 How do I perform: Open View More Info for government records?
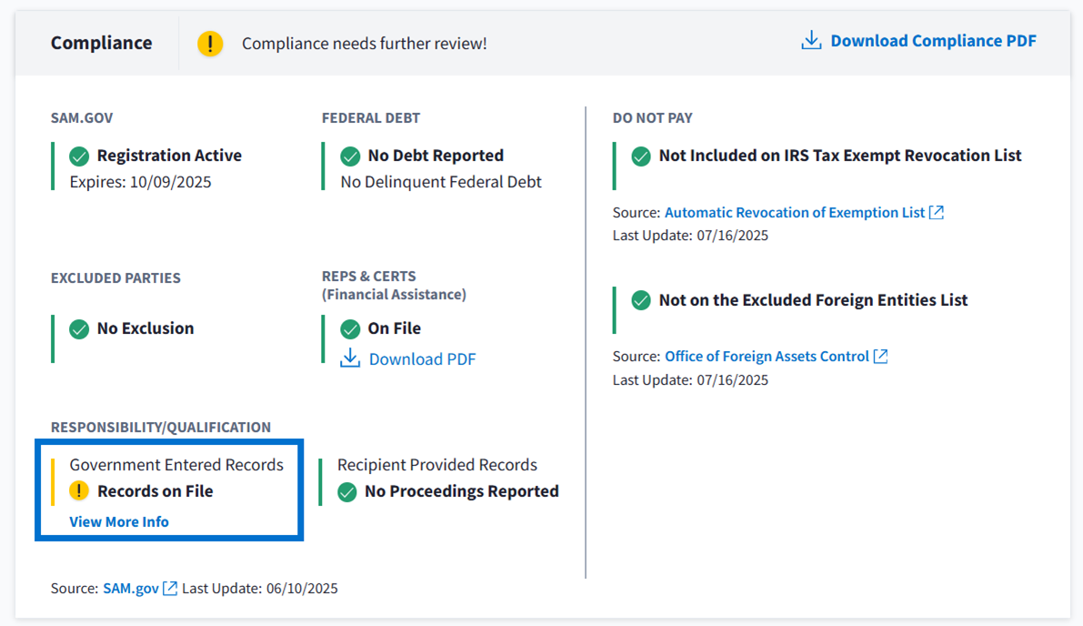[x=119, y=521]
